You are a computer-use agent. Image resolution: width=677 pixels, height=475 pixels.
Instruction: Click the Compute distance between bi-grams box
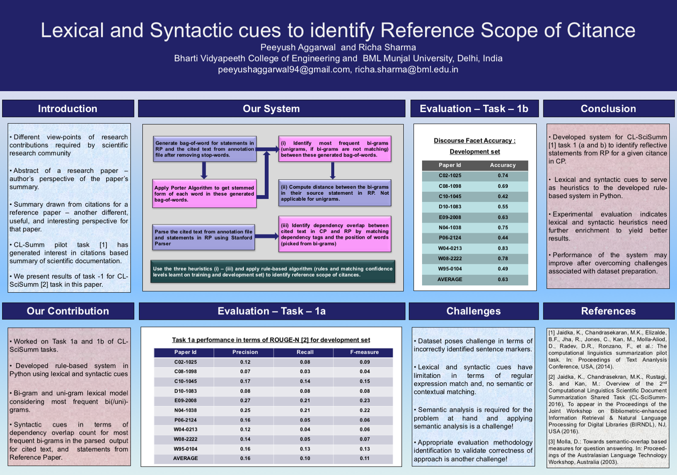[x=335, y=193]
